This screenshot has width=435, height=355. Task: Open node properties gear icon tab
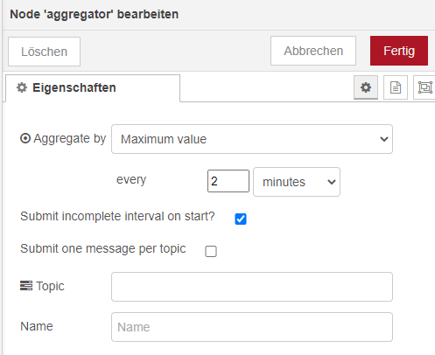pos(366,87)
